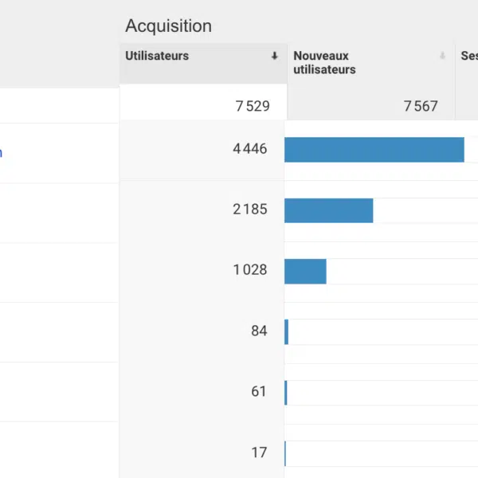Click the blue bar beside 2 185

328,210
